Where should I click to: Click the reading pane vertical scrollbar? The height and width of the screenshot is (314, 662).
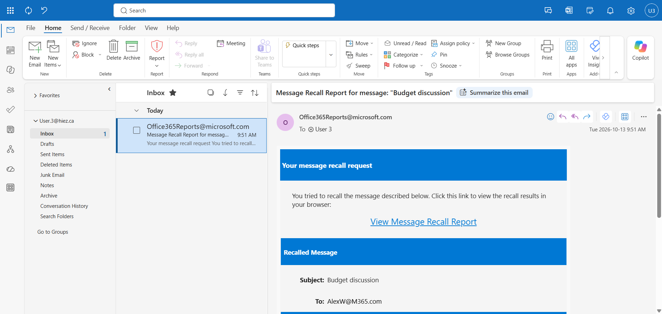click(x=659, y=165)
